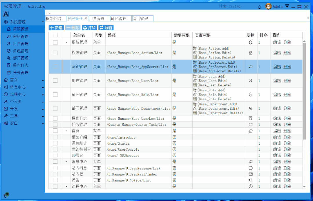Click the AIStudio logo icon in sidebar
Screen dimensions: 313x201
tap(6, 14)
